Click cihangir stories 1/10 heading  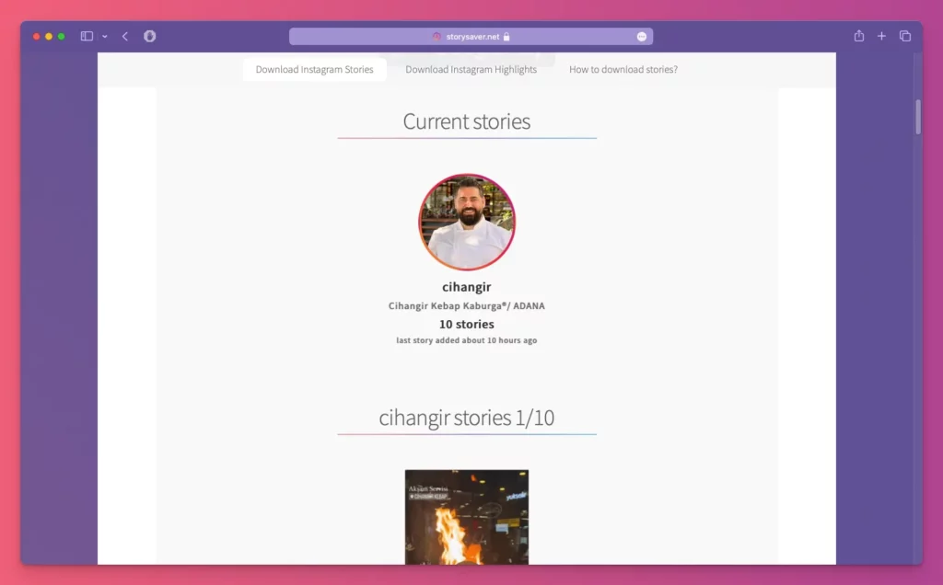tap(467, 418)
